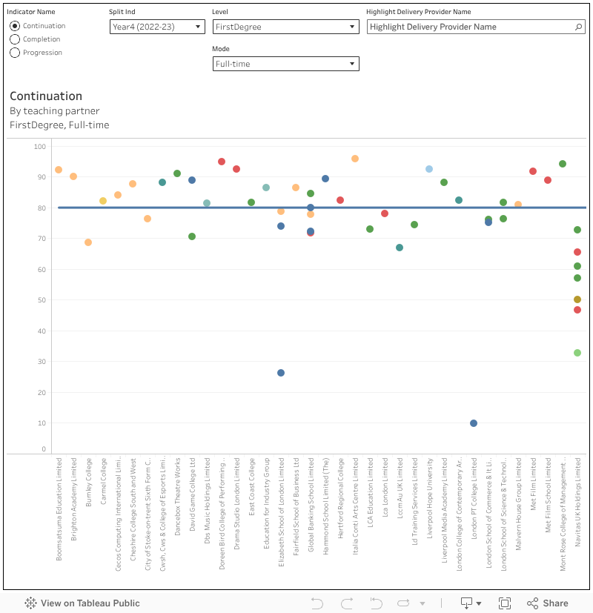
Task: Select the Completion indicator option
Action: (15, 39)
